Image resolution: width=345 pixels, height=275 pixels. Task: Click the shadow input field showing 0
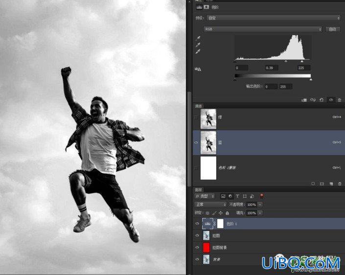[x=241, y=68]
